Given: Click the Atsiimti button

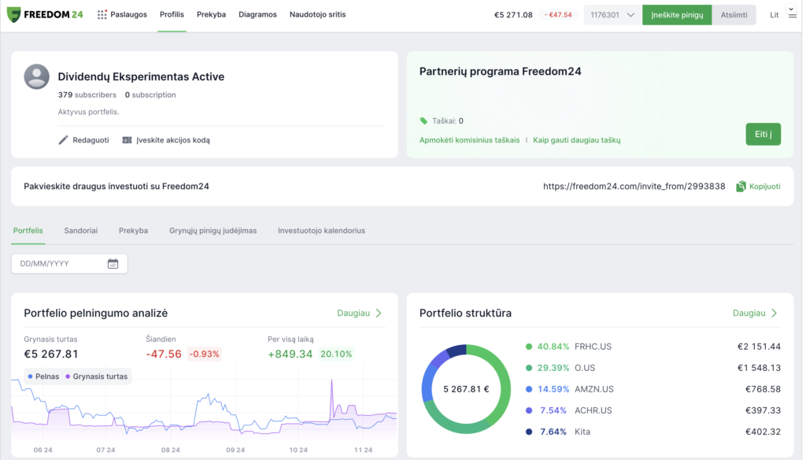Looking at the screenshot, I should point(734,15).
